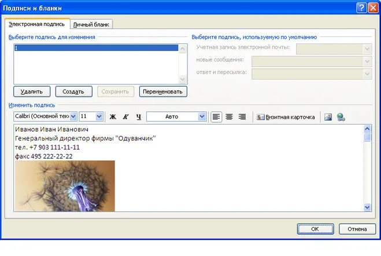This screenshot has height=256, width=381.
Task: Open the help question mark button
Action: [361, 8]
